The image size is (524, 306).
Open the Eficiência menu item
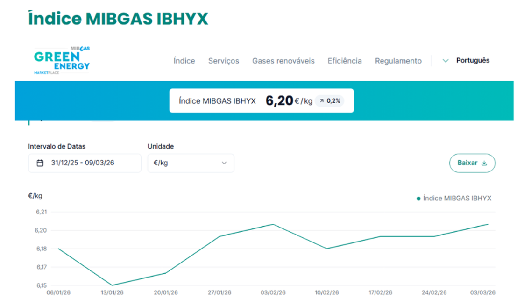pyautogui.click(x=344, y=61)
